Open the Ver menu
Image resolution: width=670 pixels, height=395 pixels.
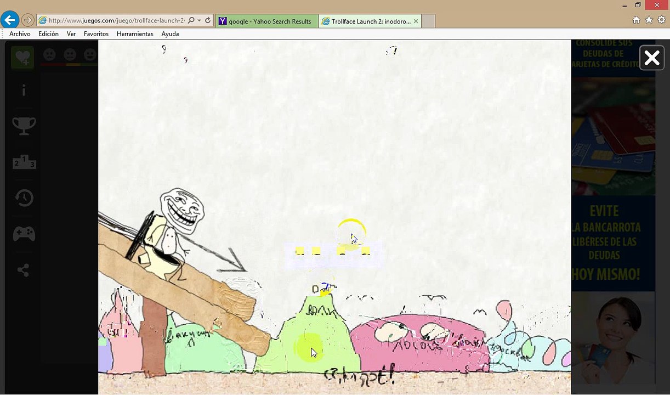tap(71, 34)
